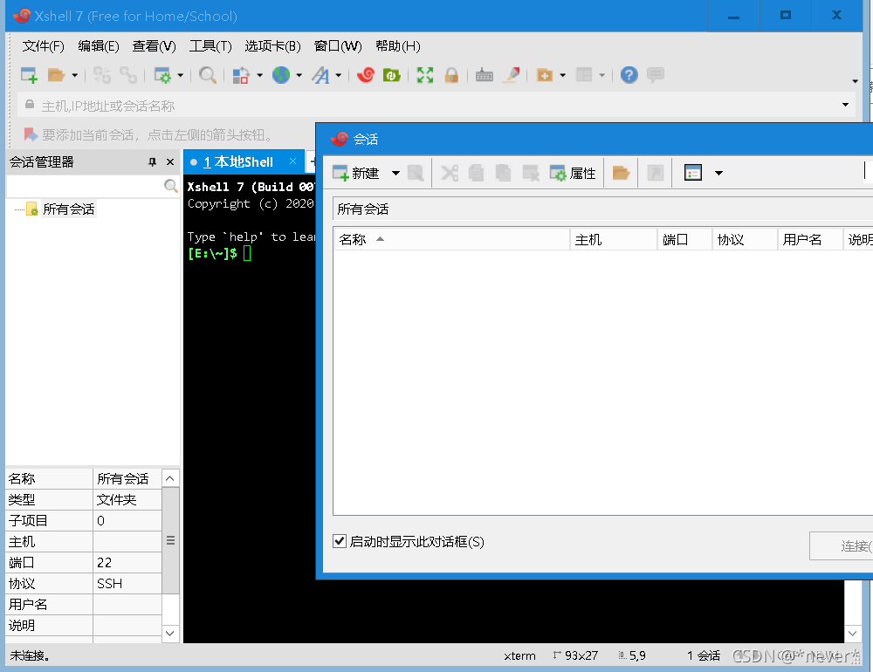Viewport: 873px width, 672px height.
Task: Click the cut scissors icon in 会话 dialog
Action: point(450,173)
